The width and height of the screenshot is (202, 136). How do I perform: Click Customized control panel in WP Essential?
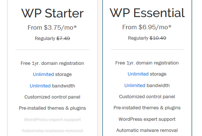[147, 97]
